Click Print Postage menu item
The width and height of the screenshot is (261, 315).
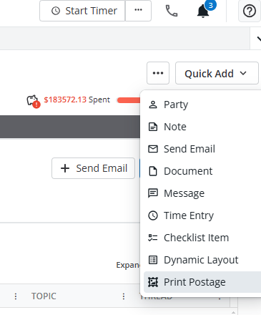coord(202,282)
